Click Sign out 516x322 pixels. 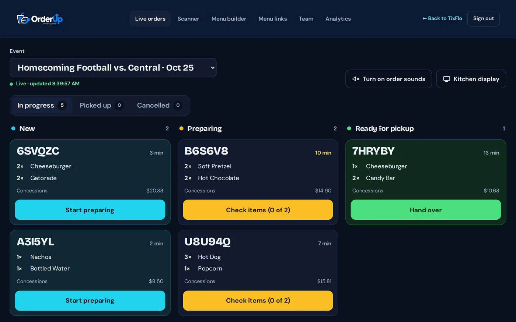pos(483,18)
